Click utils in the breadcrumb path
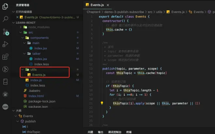 click(x=159, y=12)
